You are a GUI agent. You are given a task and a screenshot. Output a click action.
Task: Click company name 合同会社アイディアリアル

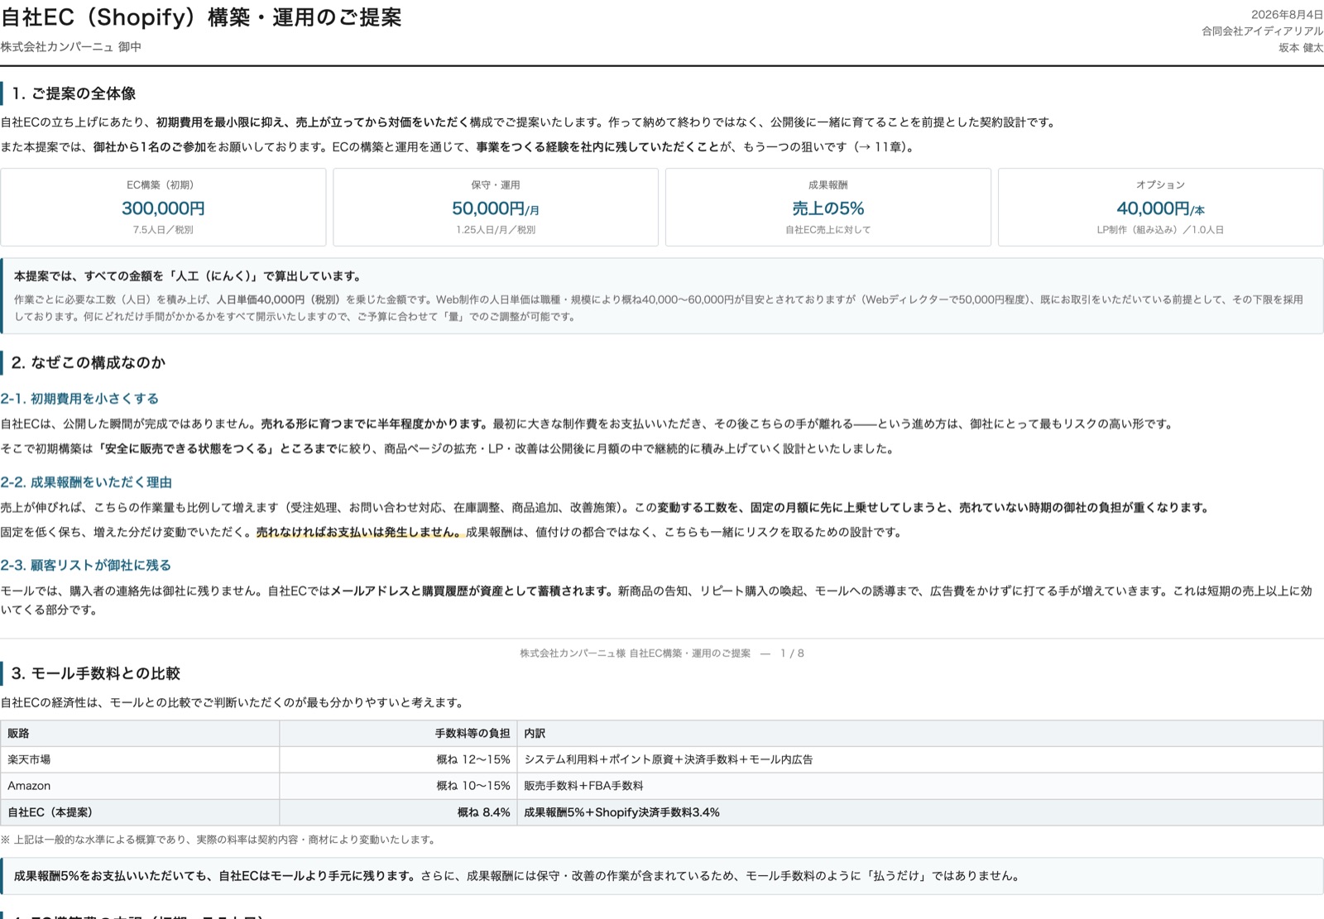(1262, 31)
